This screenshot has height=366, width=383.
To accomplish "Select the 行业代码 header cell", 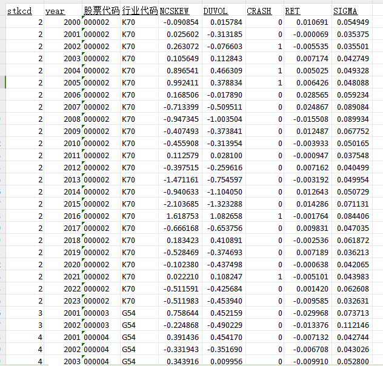I will point(139,11).
